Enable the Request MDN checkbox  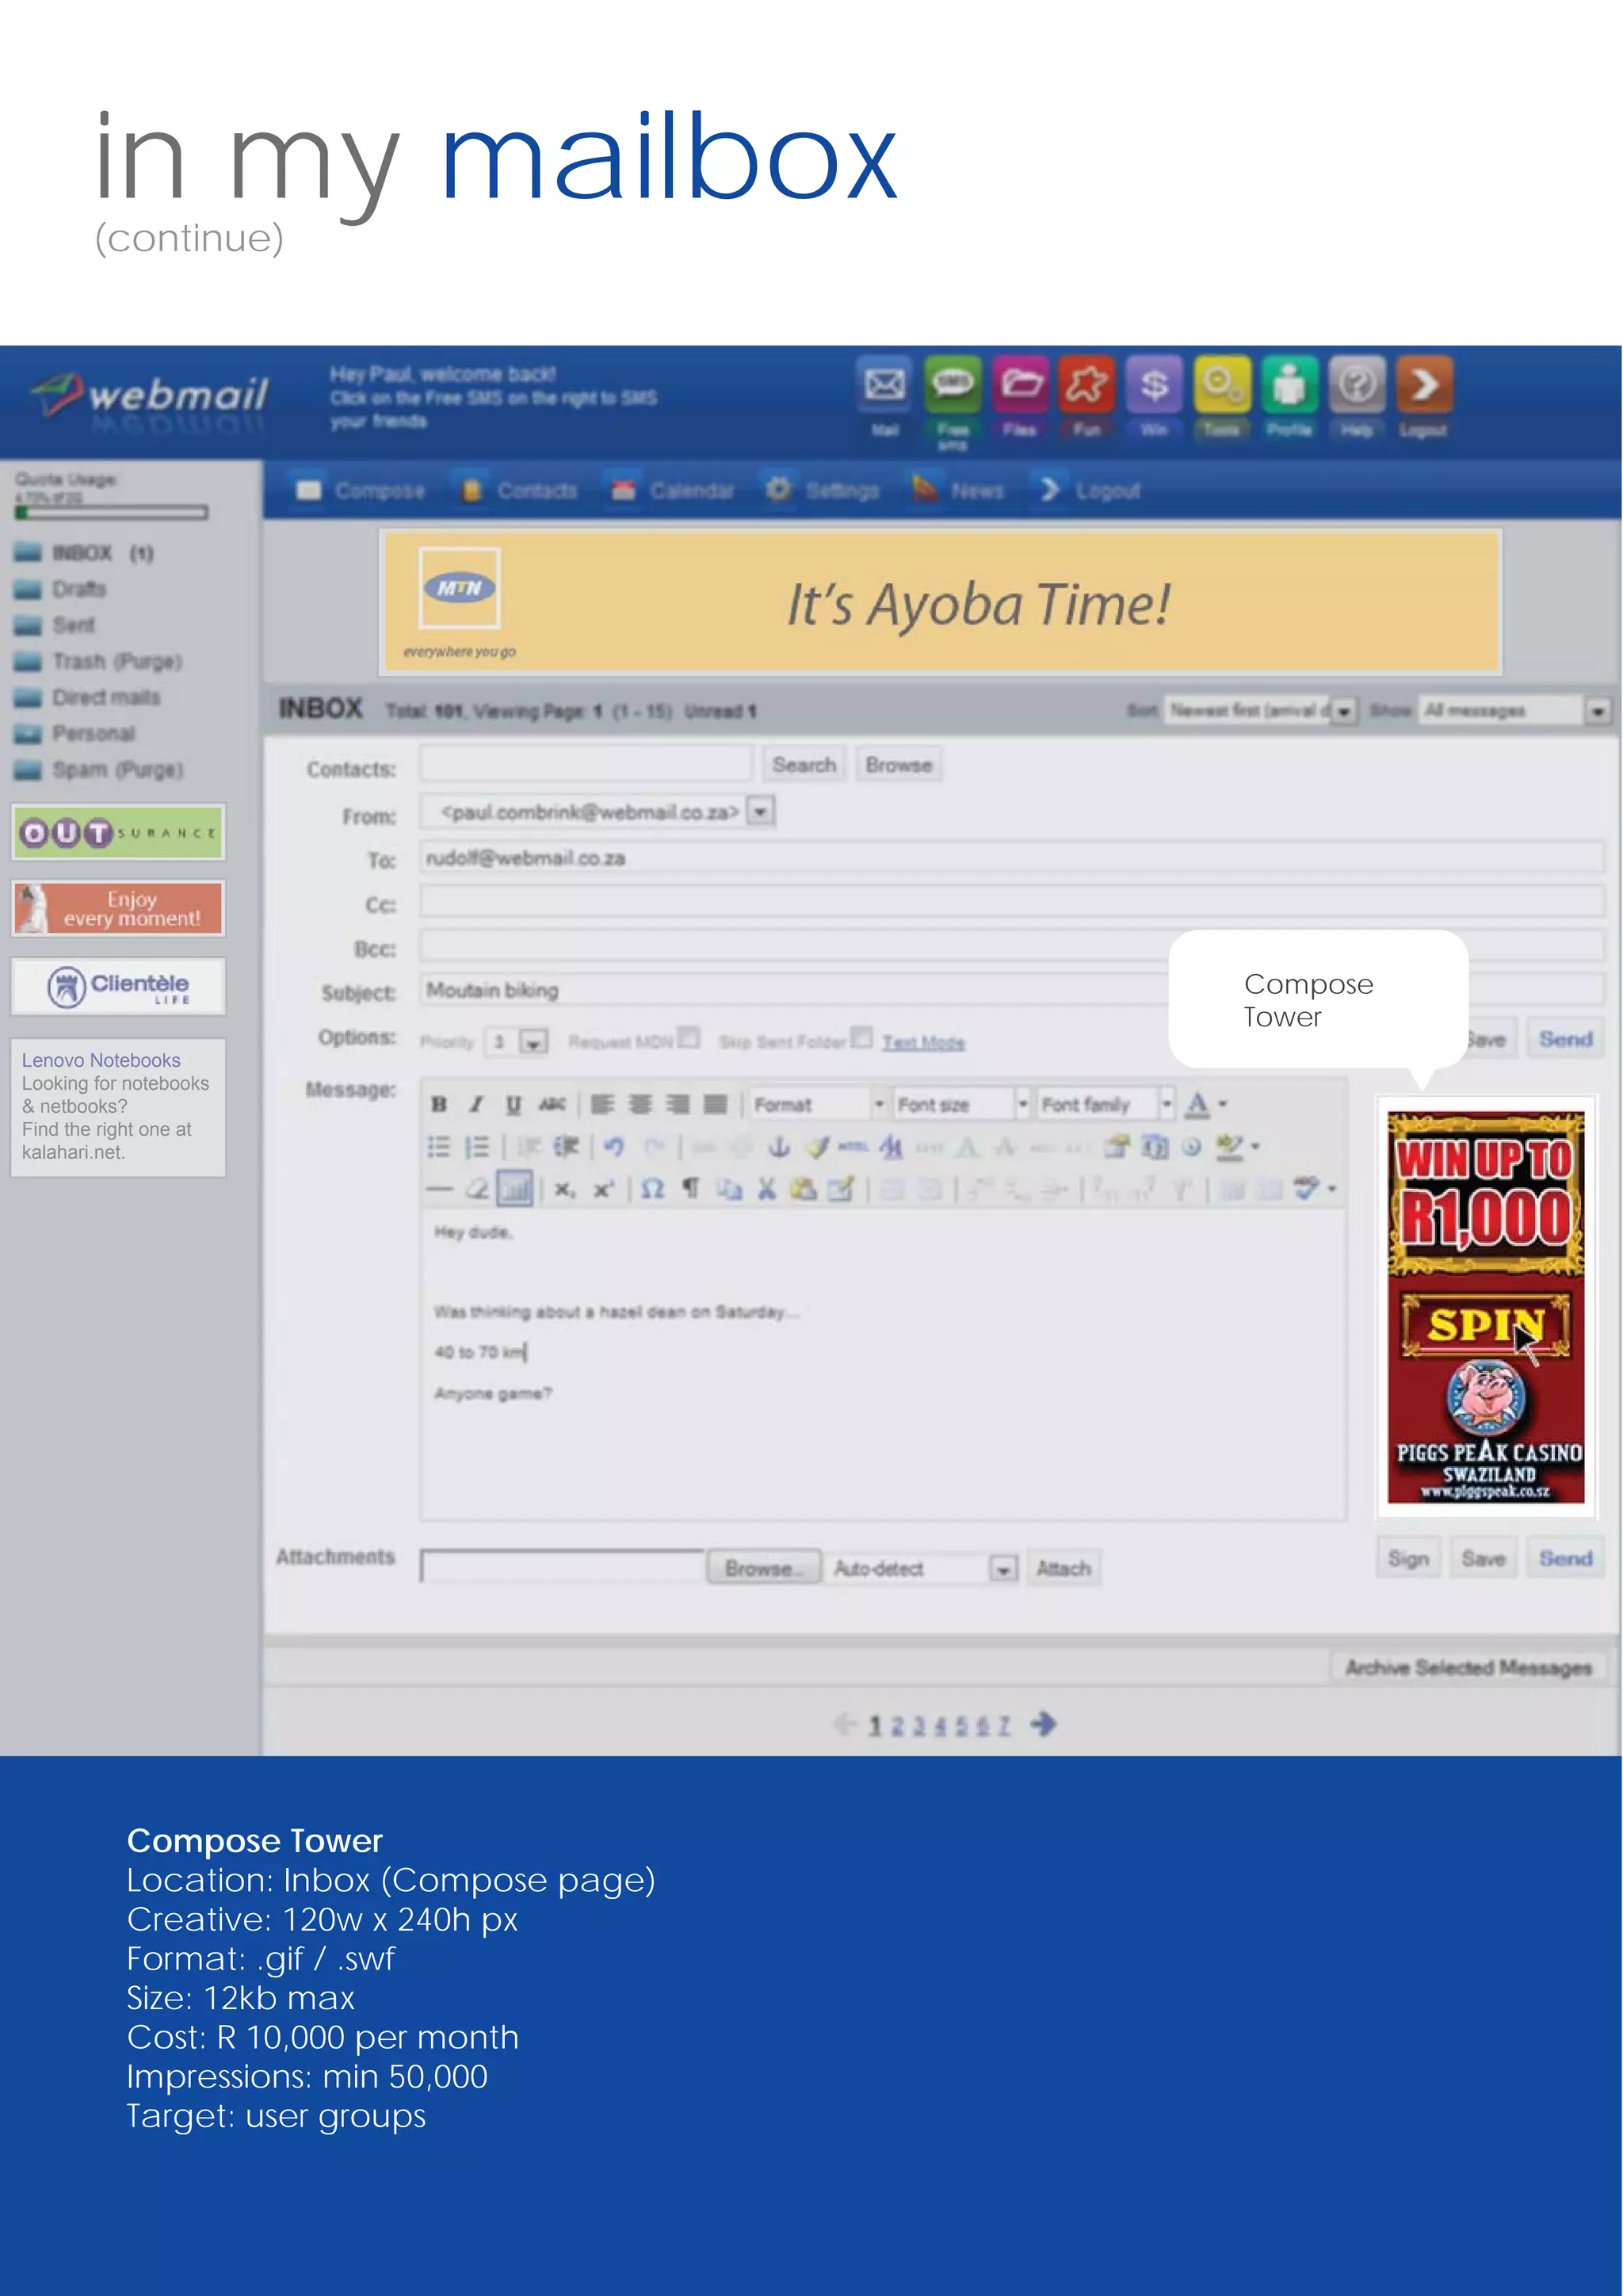tap(688, 1037)
